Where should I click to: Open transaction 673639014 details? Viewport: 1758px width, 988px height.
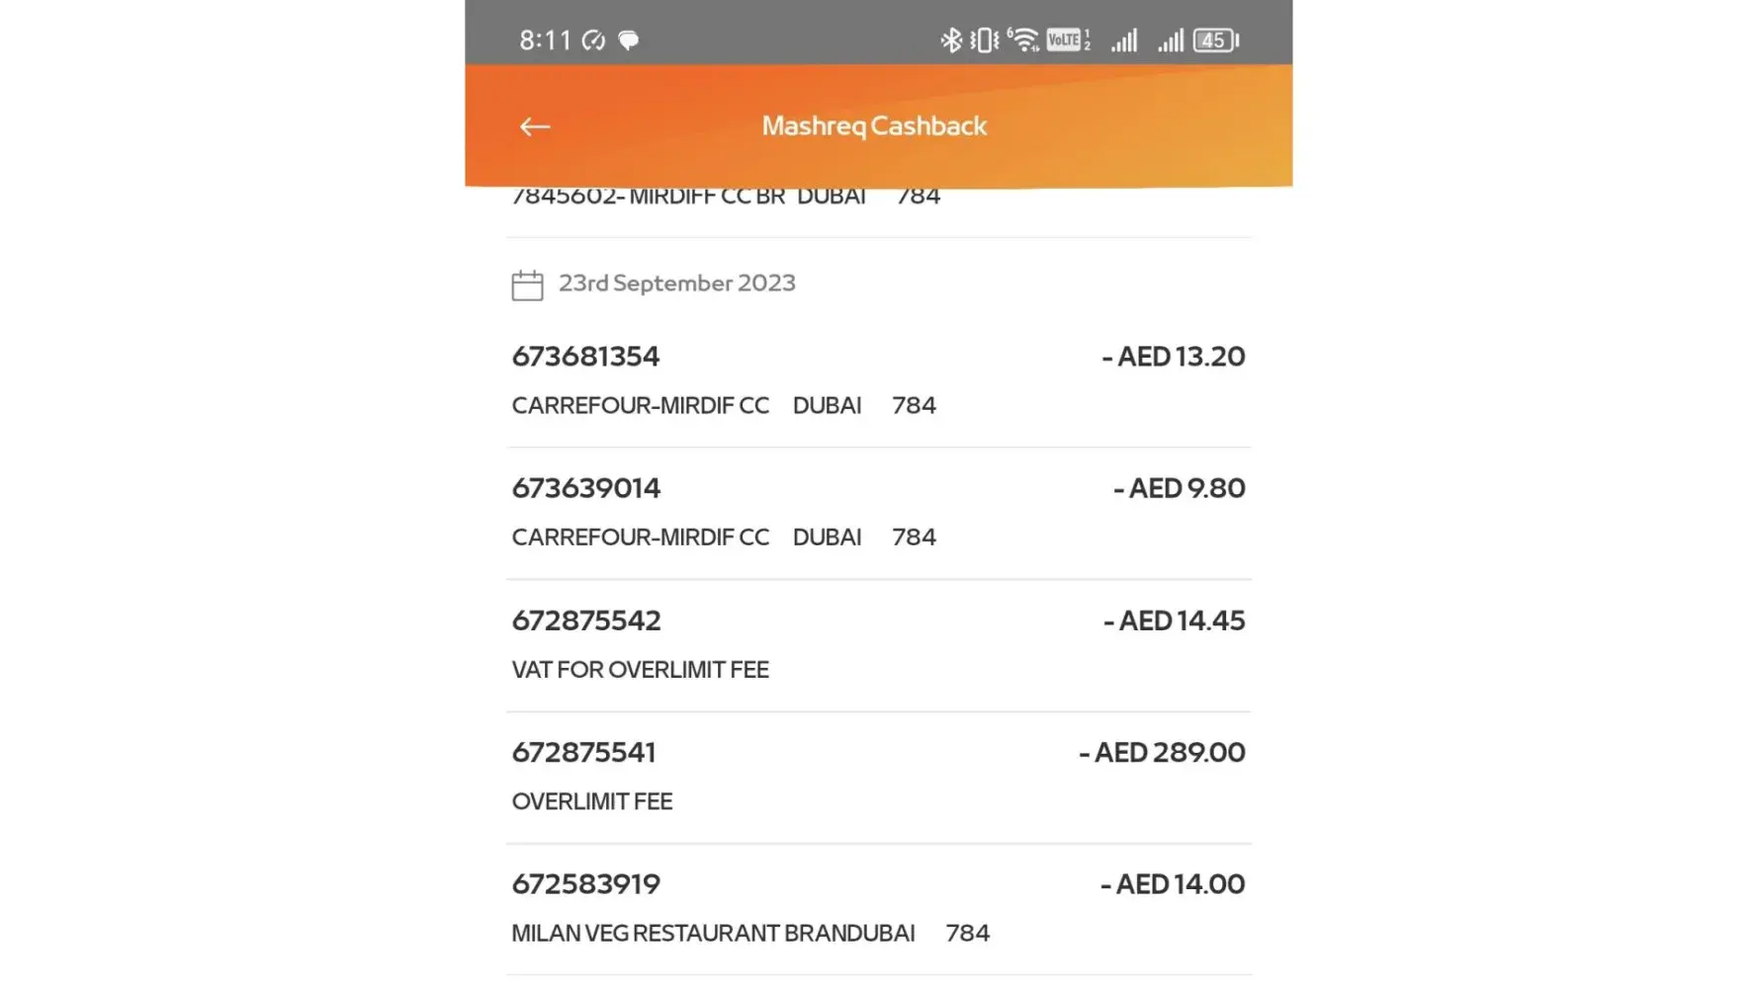click(x=878, y=512)
